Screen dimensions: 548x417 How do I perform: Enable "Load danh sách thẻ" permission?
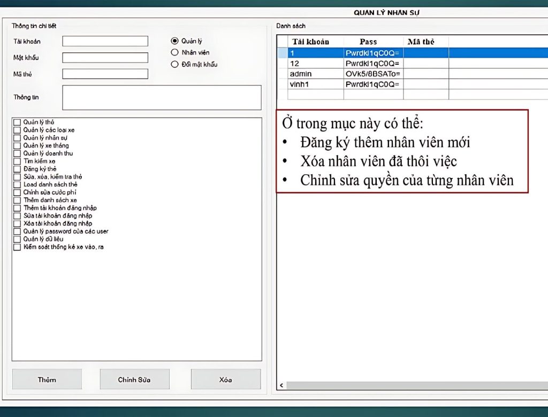tap(17, 184)
